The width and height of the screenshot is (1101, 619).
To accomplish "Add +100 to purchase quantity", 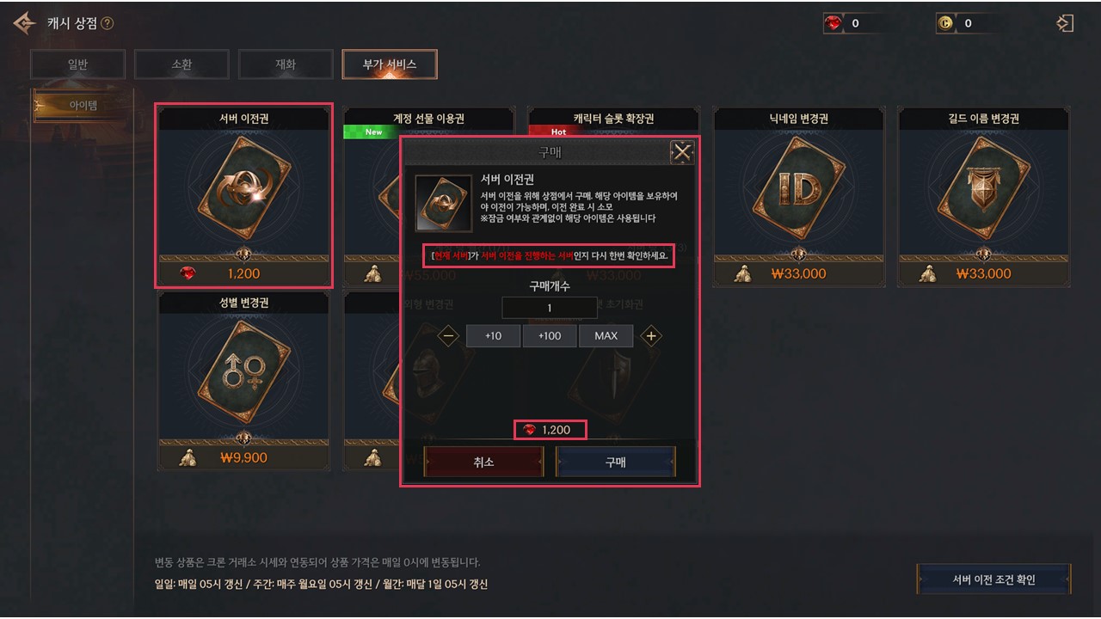I will [550, 336].
